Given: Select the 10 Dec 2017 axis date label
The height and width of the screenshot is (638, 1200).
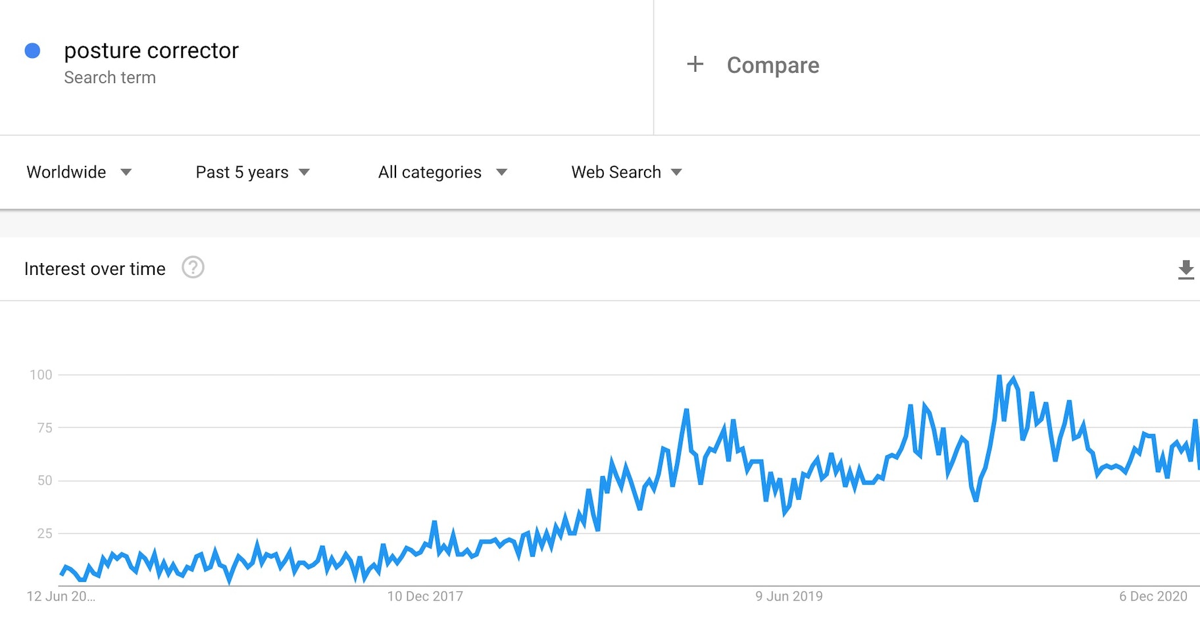Looking at the screenshot, I should pyautogui.click(x=425, y=597).
